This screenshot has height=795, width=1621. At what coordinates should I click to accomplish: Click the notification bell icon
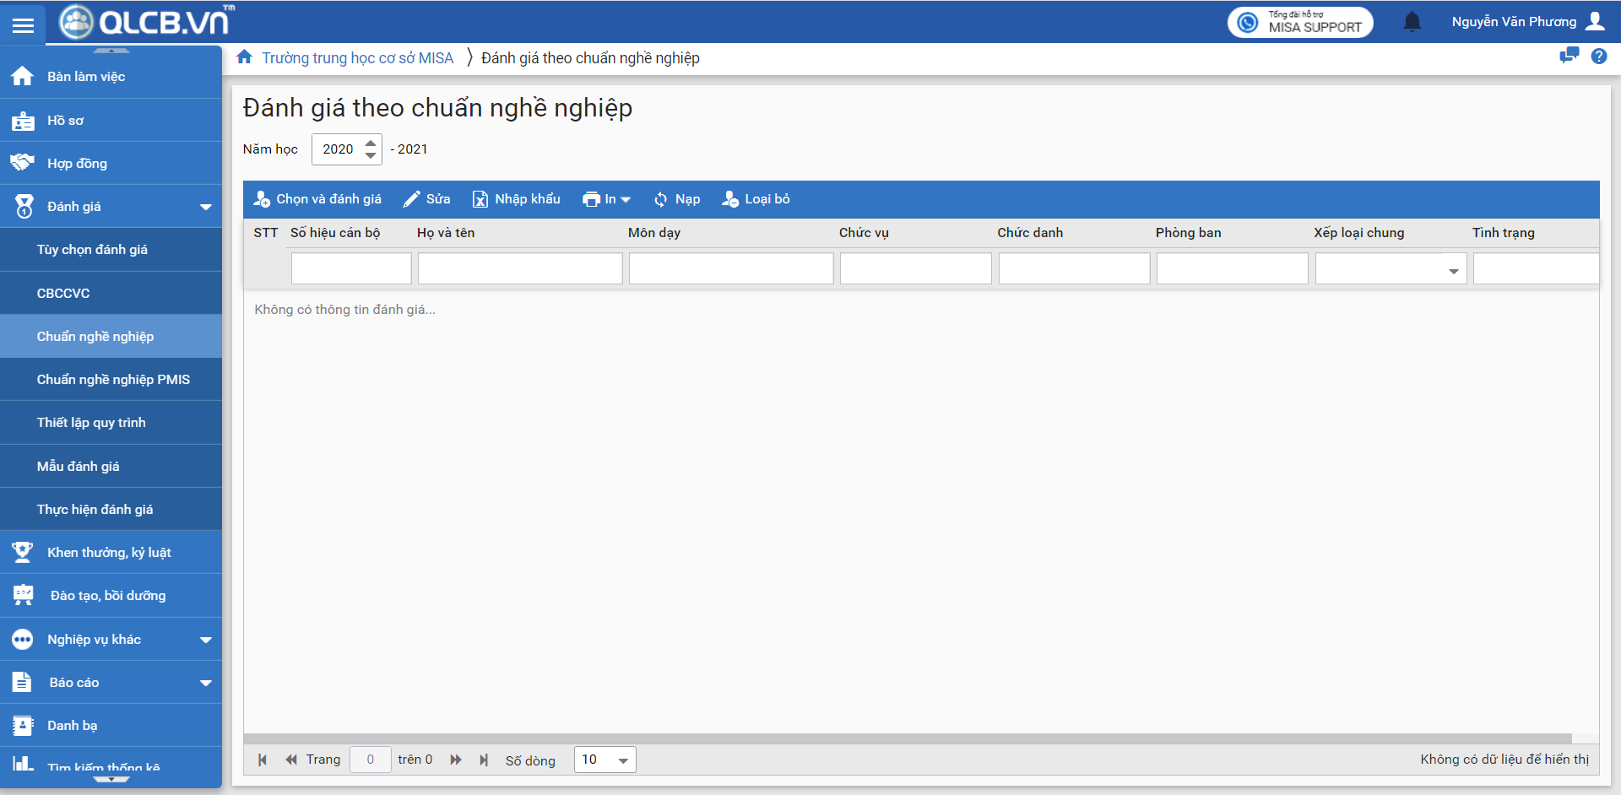[x=1412, y=22]
